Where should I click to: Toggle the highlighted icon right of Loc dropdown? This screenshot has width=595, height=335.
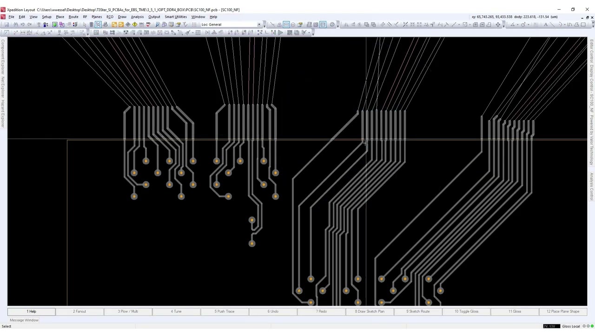(x=286, y=25)
